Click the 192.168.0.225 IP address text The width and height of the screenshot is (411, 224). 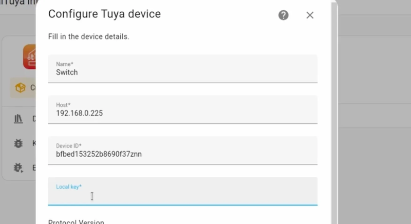79,113
